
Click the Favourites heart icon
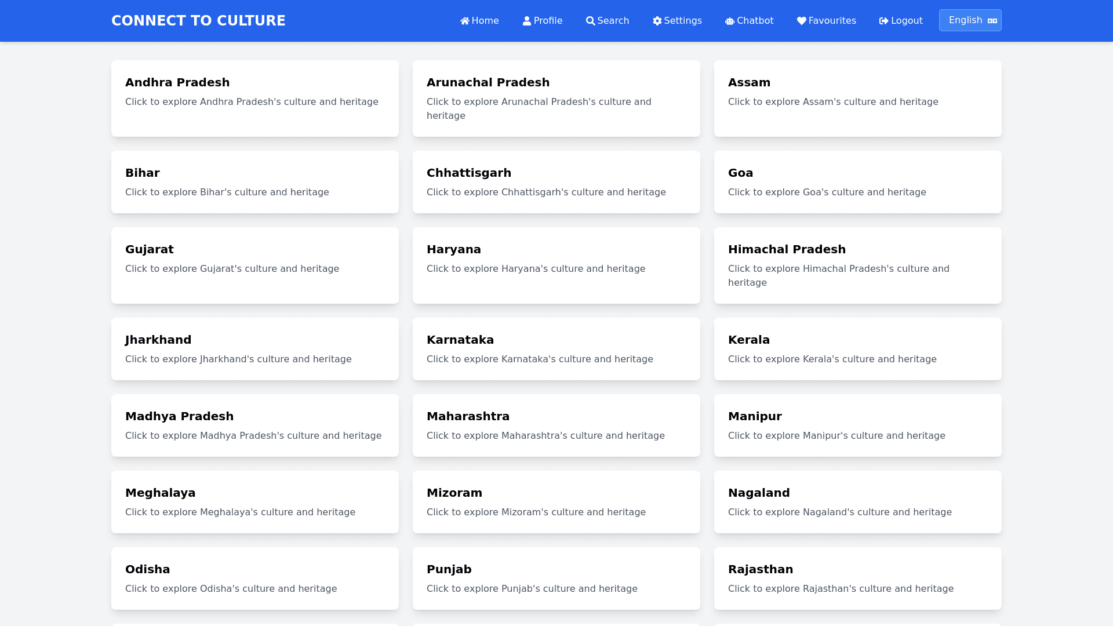[801, 21]
